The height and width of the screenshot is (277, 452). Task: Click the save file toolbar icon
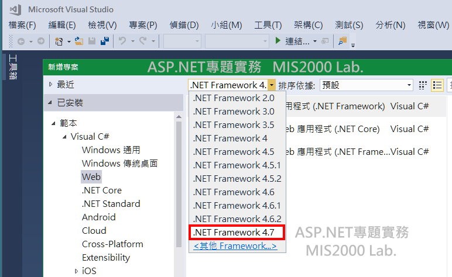click(x=92, y=41)
